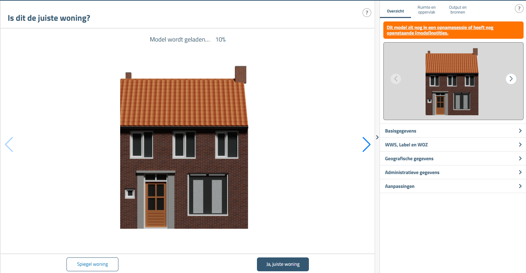Click the right blue arrow to rotate the model
Screen dimensions: 526x273
366,144
